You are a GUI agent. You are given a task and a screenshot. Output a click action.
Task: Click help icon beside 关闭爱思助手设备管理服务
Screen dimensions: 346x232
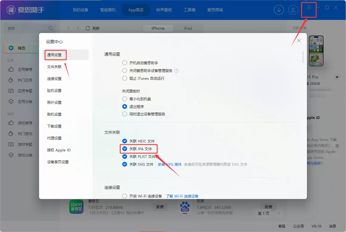tap(176, 71)
